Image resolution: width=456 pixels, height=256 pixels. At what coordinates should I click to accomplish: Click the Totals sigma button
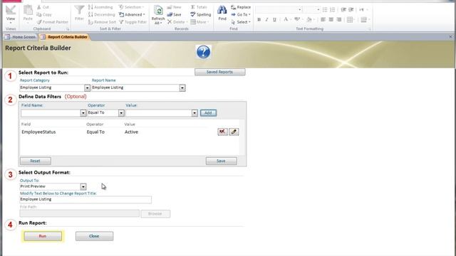[199, 7]
